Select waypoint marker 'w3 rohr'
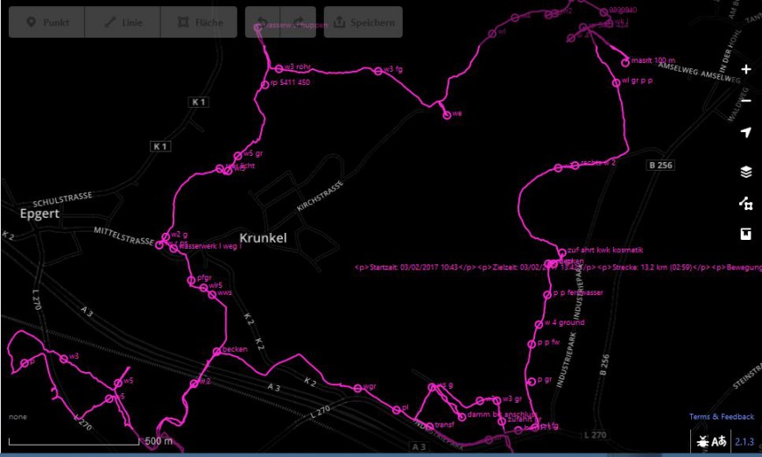Image resolution: width=762 pixels, height=457 pixels. tap(279, 68)
